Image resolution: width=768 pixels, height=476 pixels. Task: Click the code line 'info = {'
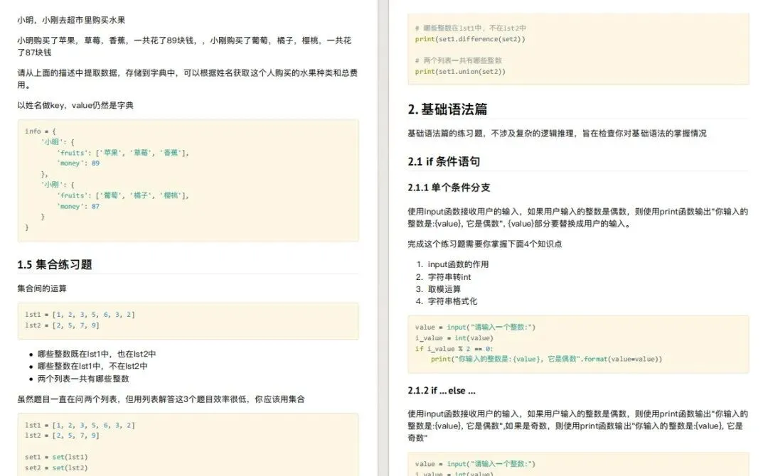[40, 131]
